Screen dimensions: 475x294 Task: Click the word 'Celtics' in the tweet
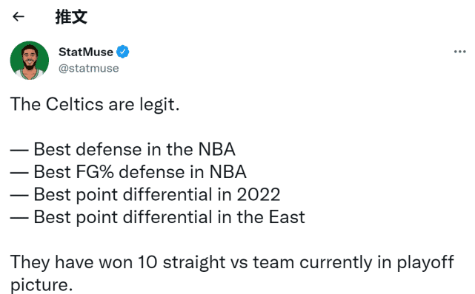(x=75, y=104)
